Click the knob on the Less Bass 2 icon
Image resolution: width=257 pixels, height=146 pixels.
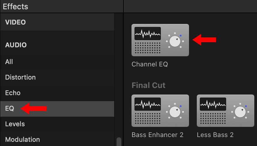(240, 112)
